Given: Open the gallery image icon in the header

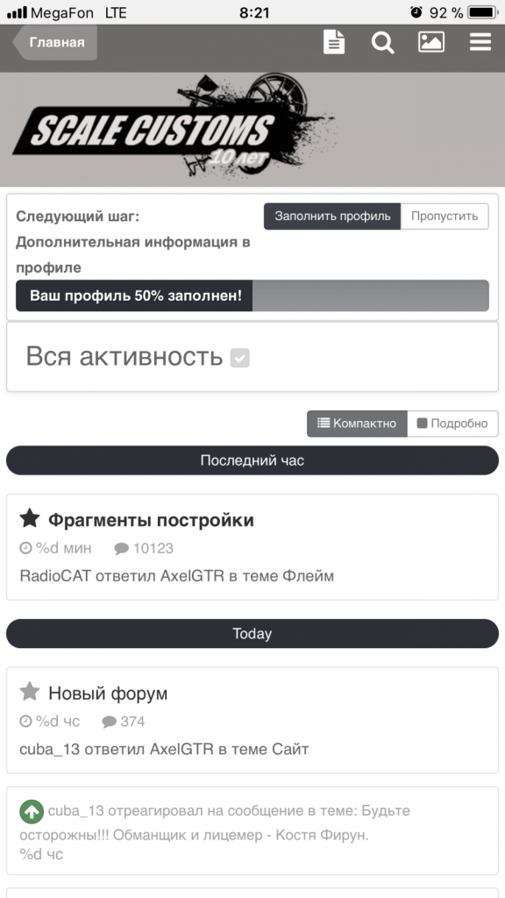Looking at the screenshot, I should click(x=431, y=41).
